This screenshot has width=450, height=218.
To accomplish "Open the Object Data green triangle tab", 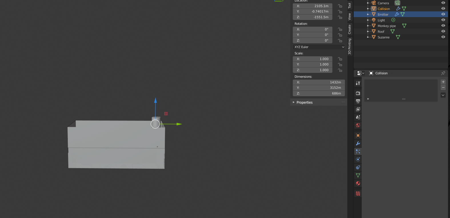I will 358,175.
